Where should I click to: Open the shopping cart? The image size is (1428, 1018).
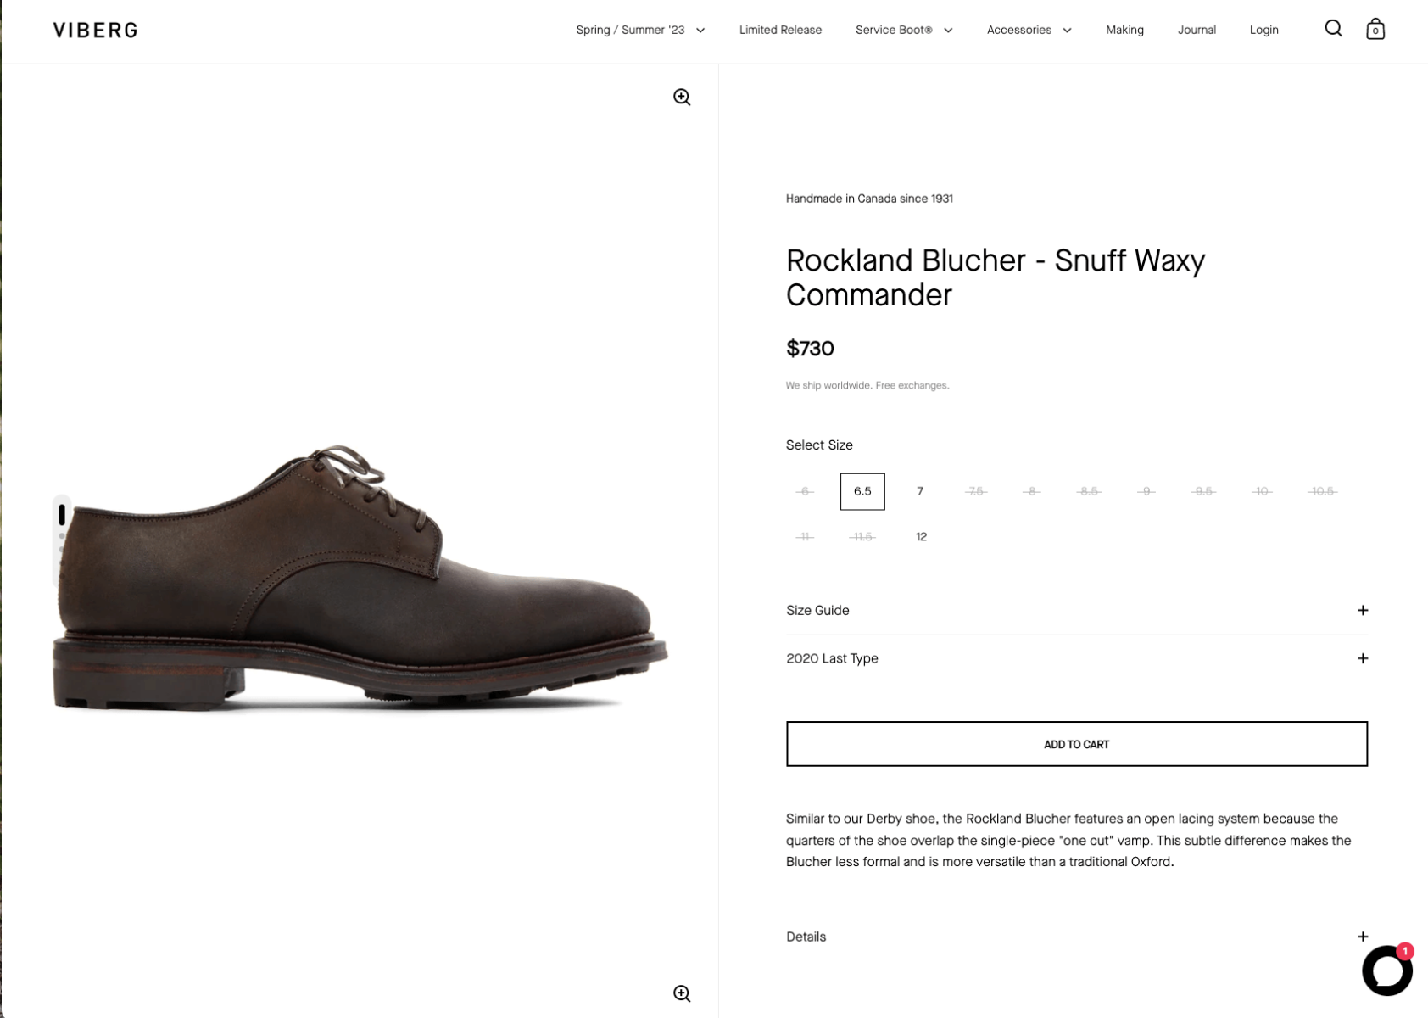tap(1375, 29)
